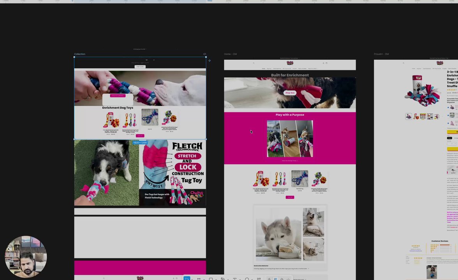Click the tug-of-war hero image in Collection
The width and height of the screenshot is (458, 280).
tap(140, 88)
